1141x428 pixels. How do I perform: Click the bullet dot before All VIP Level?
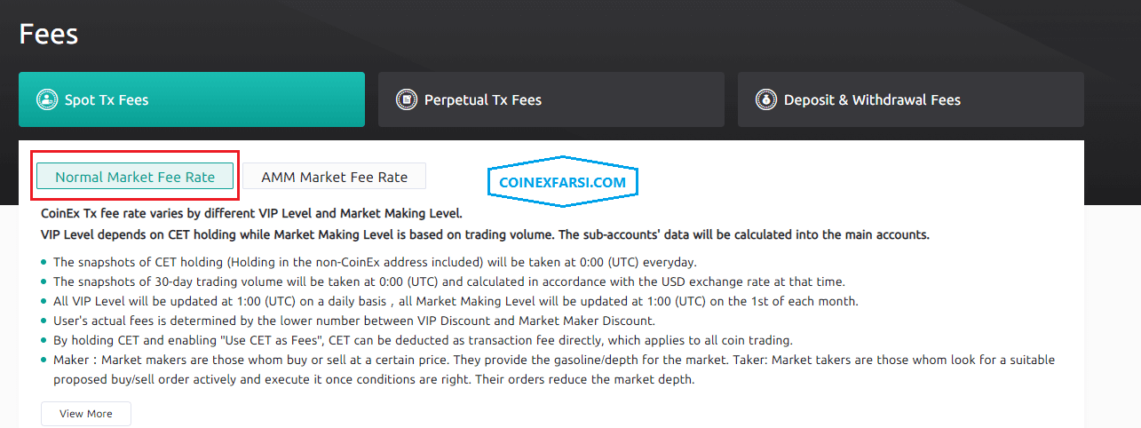pos(44,301)
